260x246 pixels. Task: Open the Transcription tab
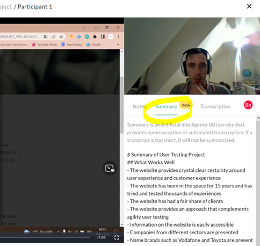pos(215,106)
